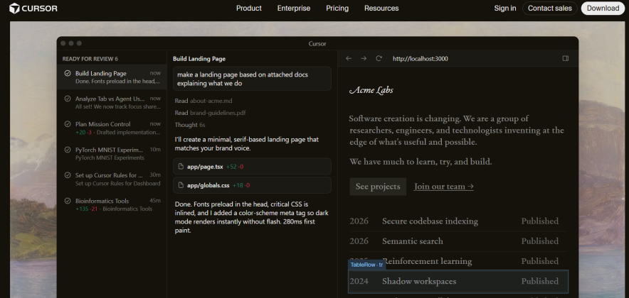Click check icon beside Bioinformatics Tools
Viewport: 629px width, 298px height.
[x=68, y=202]
